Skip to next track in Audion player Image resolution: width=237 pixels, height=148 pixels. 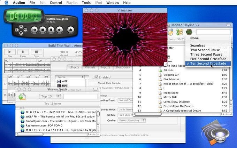(x=59, y=30)
